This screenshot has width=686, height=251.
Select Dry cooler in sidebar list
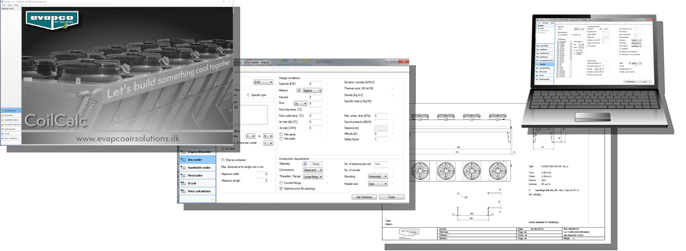point(198,159)
